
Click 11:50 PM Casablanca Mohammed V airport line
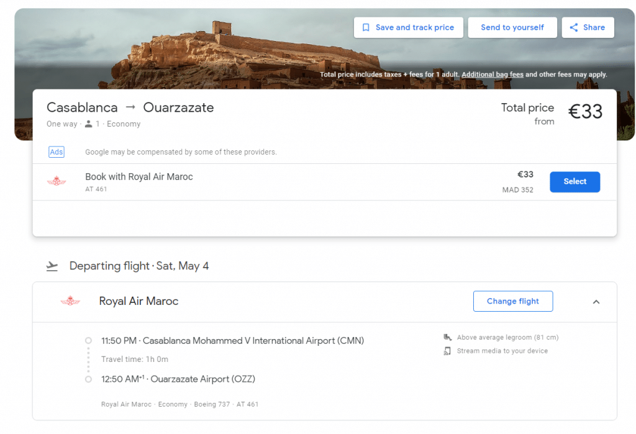pyautogui.click(x=232, y=341)
